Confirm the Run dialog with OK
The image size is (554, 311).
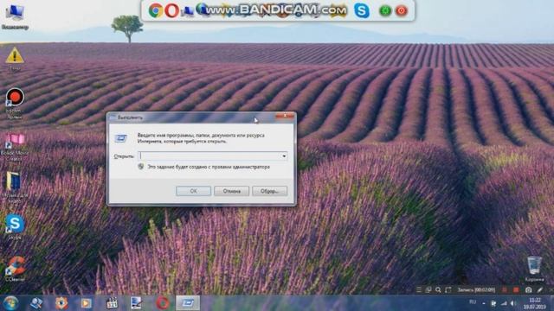[193, 191]
